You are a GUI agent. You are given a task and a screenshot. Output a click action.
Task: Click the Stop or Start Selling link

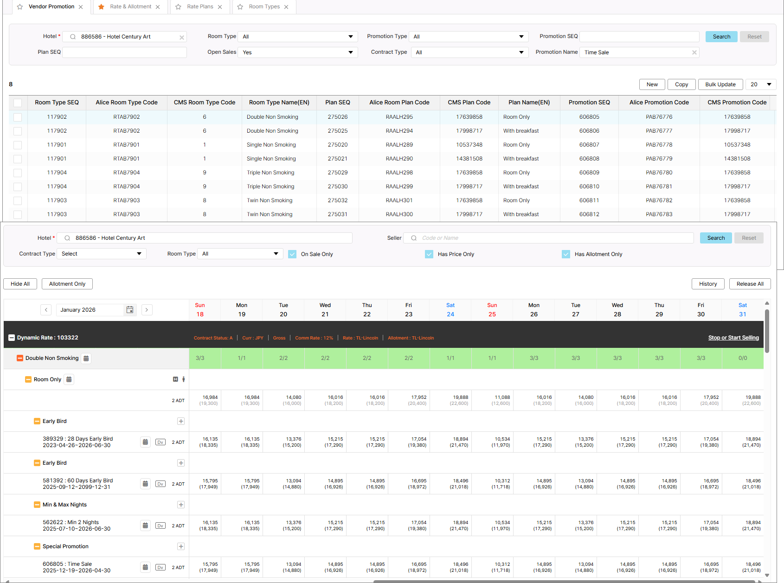click(733, 338)
